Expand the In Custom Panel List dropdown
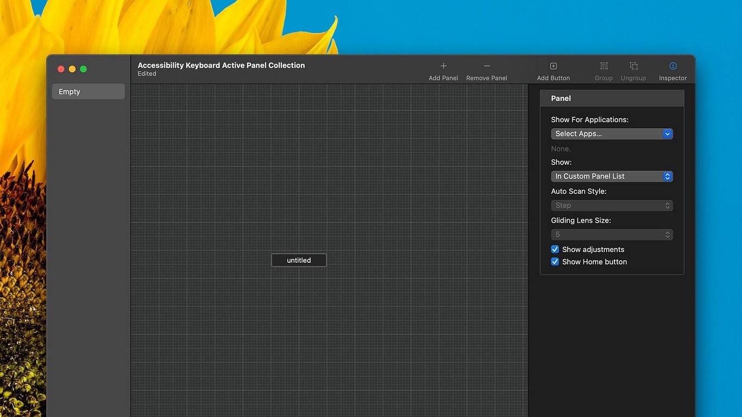The height and width of the screenshot is (417, 742). pyautogui.click(x=612, y=176)
